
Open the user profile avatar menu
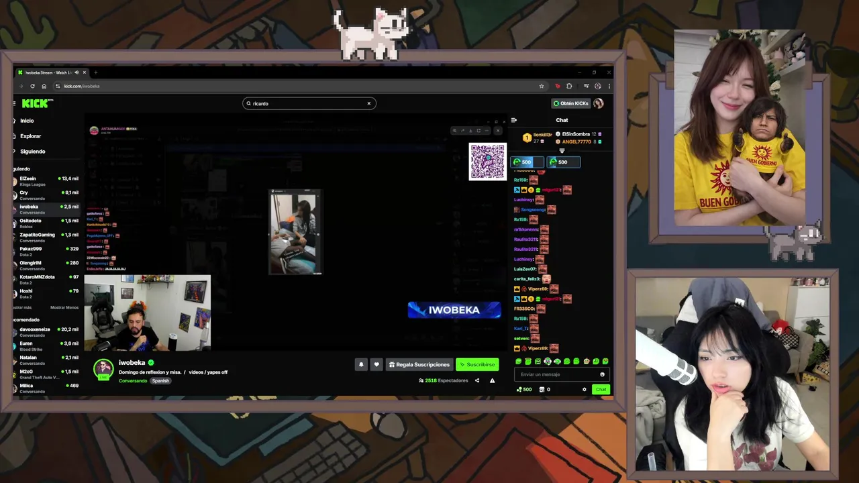pos(598,103)
